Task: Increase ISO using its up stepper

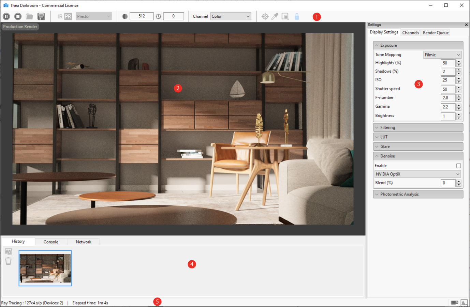Action: tap(459, 79)
